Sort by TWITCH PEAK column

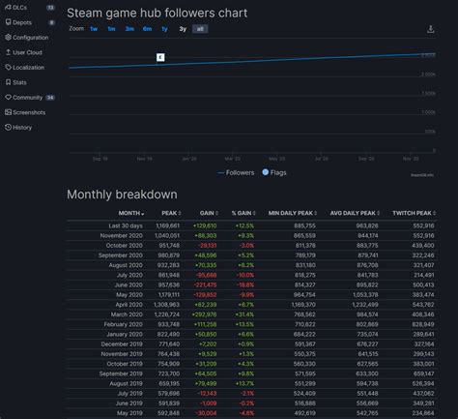[414, 213]
